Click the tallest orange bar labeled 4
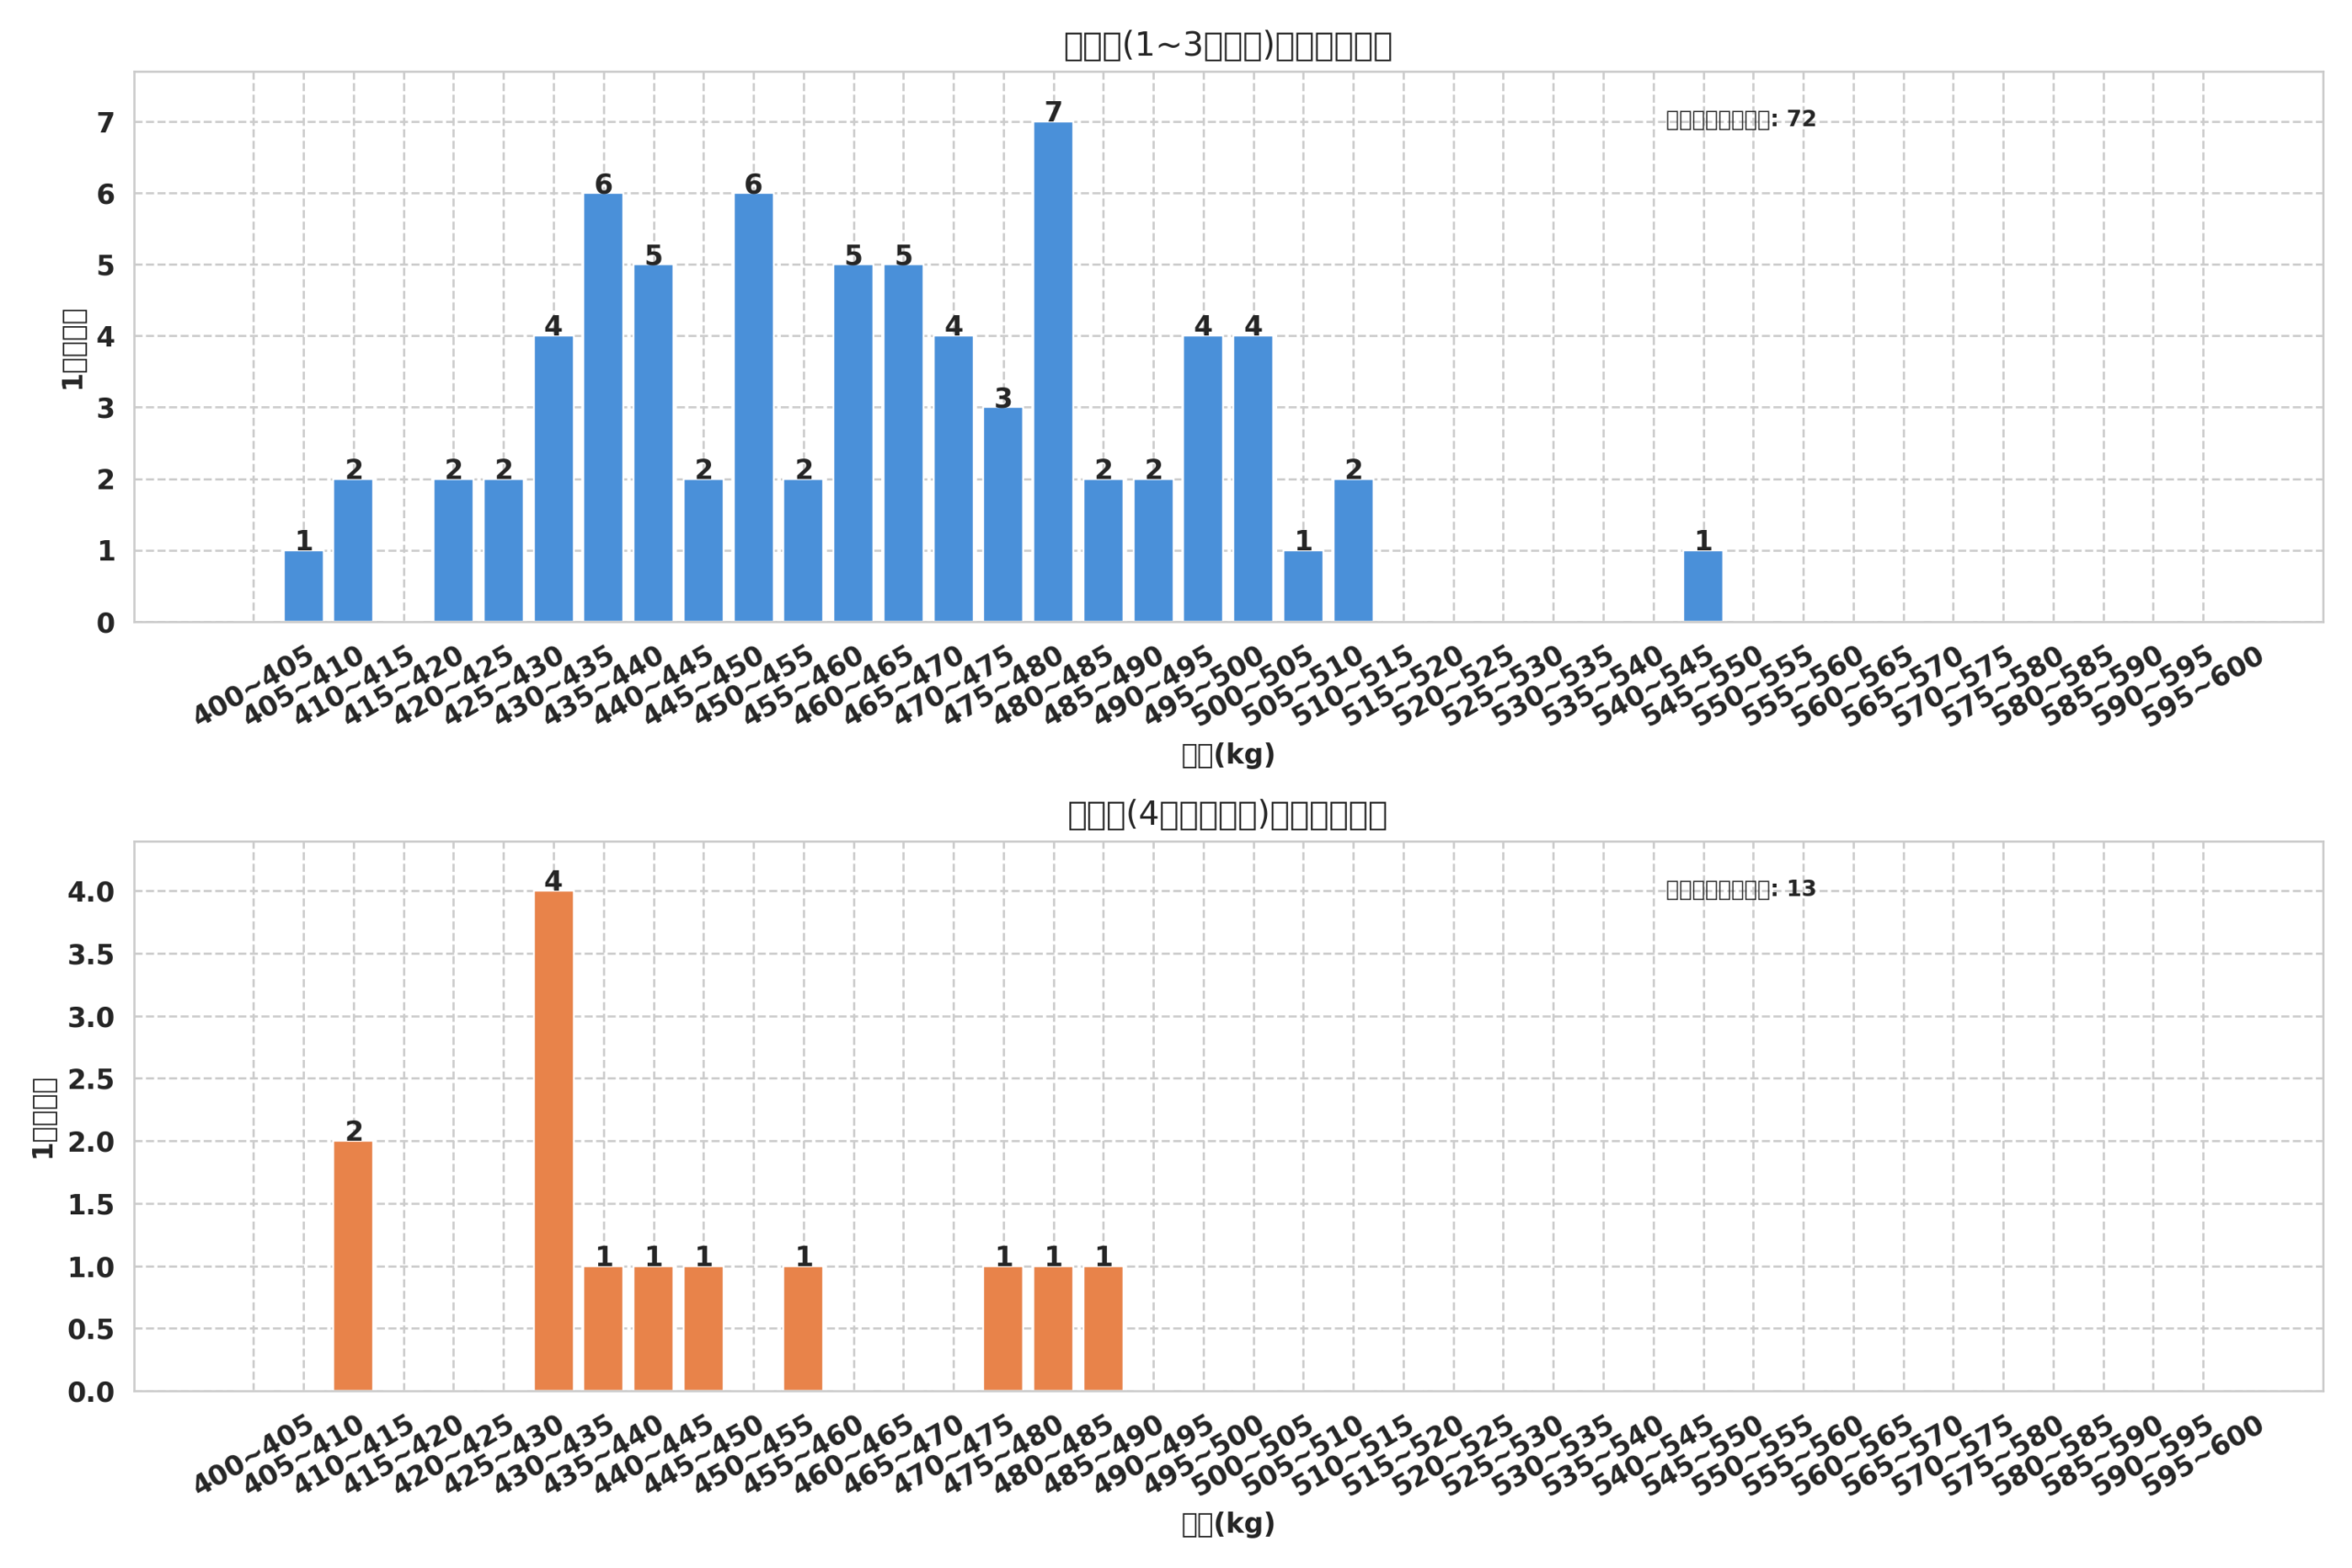 [x=553, y=1141]
